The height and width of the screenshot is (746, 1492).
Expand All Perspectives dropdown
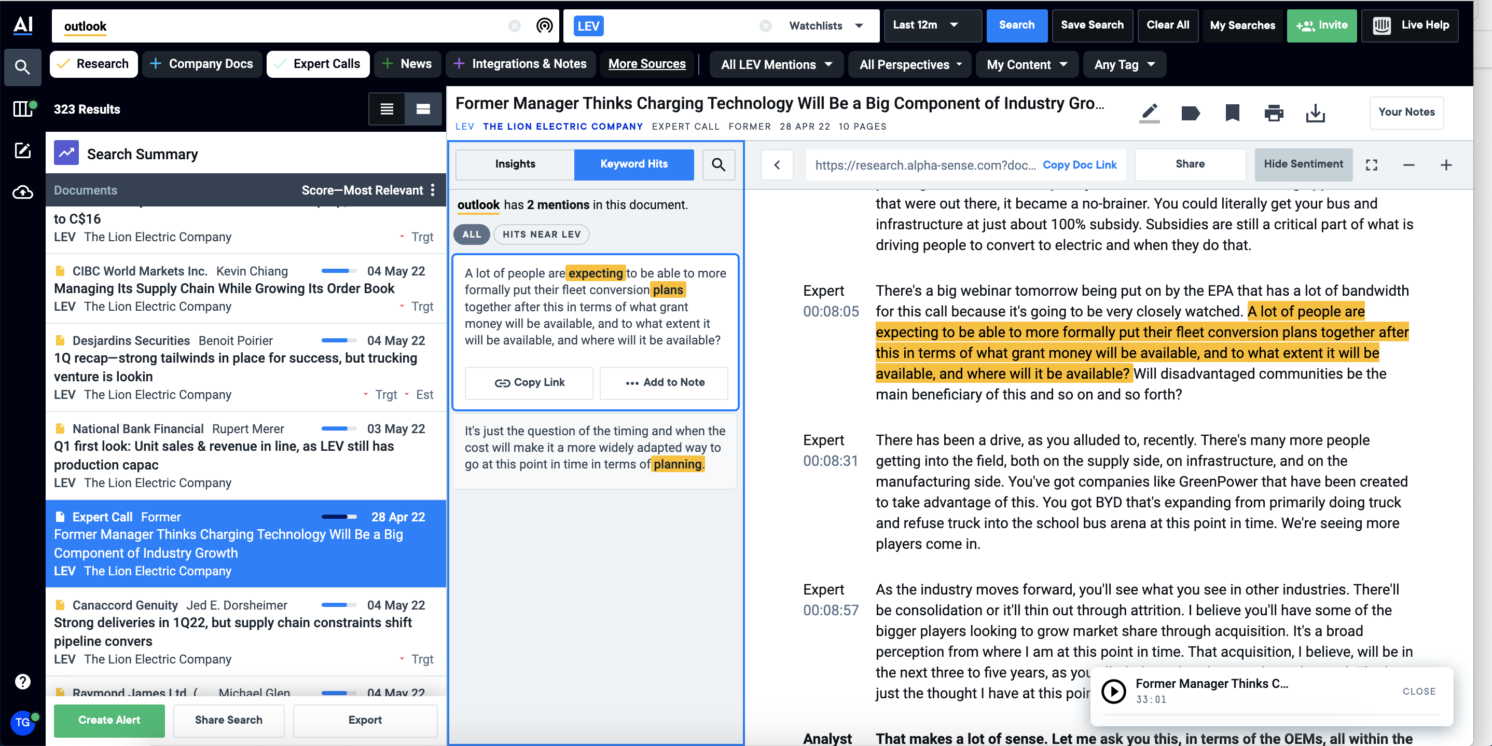click(x=911, y=65)
